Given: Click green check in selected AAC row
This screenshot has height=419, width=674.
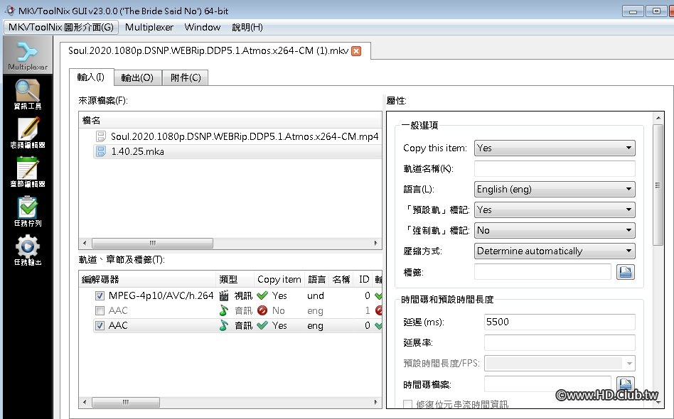Looking at the screenshot, I should (262, 325).
